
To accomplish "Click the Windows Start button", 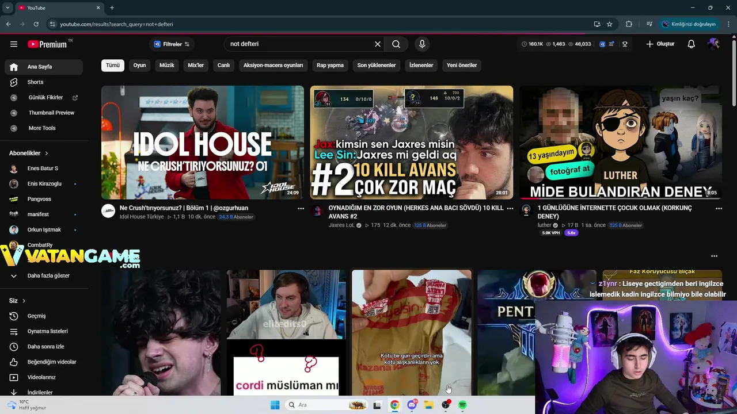I will pyautogui.click(x=275, y=405).
